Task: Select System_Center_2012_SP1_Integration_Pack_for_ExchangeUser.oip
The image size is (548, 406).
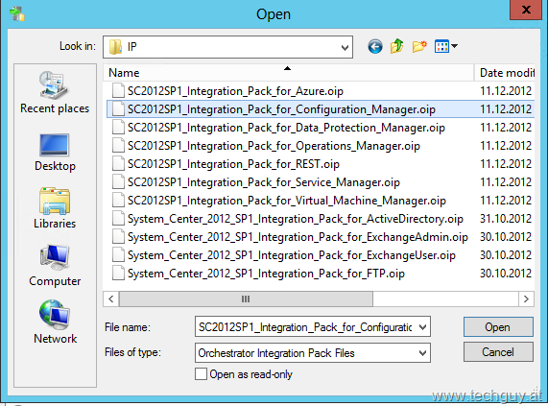Action: [292, 255]
